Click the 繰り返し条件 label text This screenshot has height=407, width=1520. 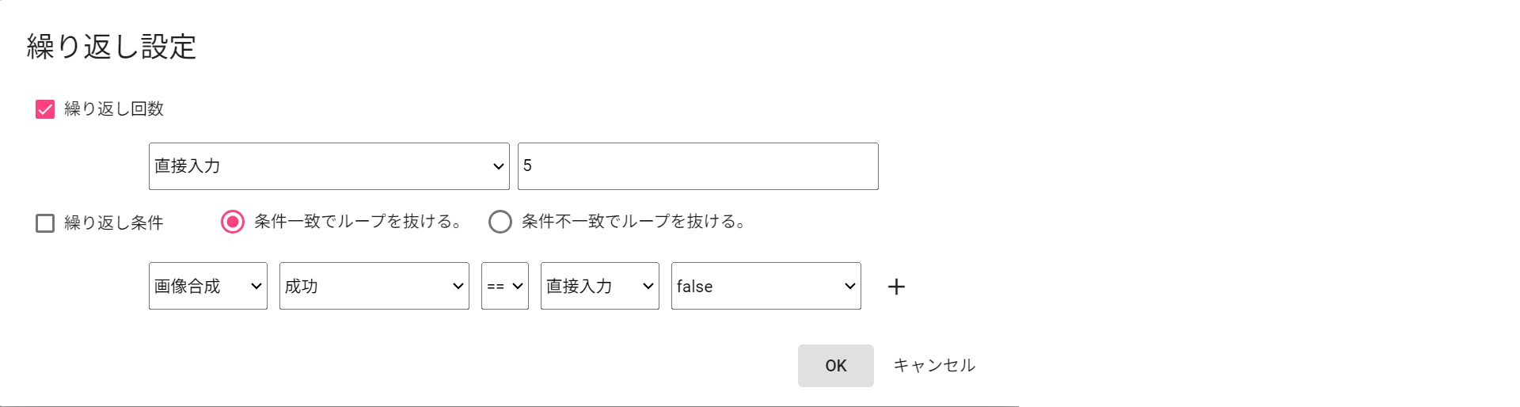click(x=114, y=223)
